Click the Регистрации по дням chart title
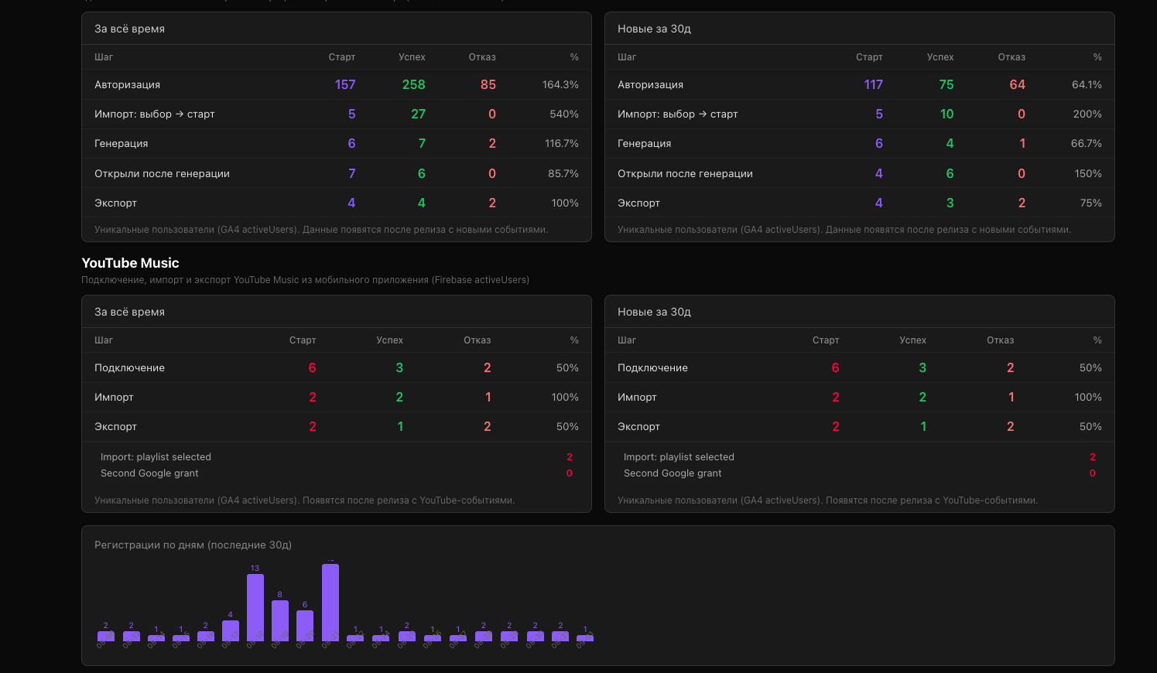Screen dimensions: 1157x673 193,545
